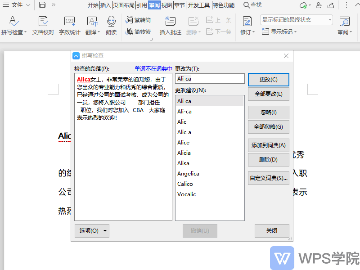Collapse the ribbon with the up arrow
The image size is (360, 270).
click(x=357, y=5)
